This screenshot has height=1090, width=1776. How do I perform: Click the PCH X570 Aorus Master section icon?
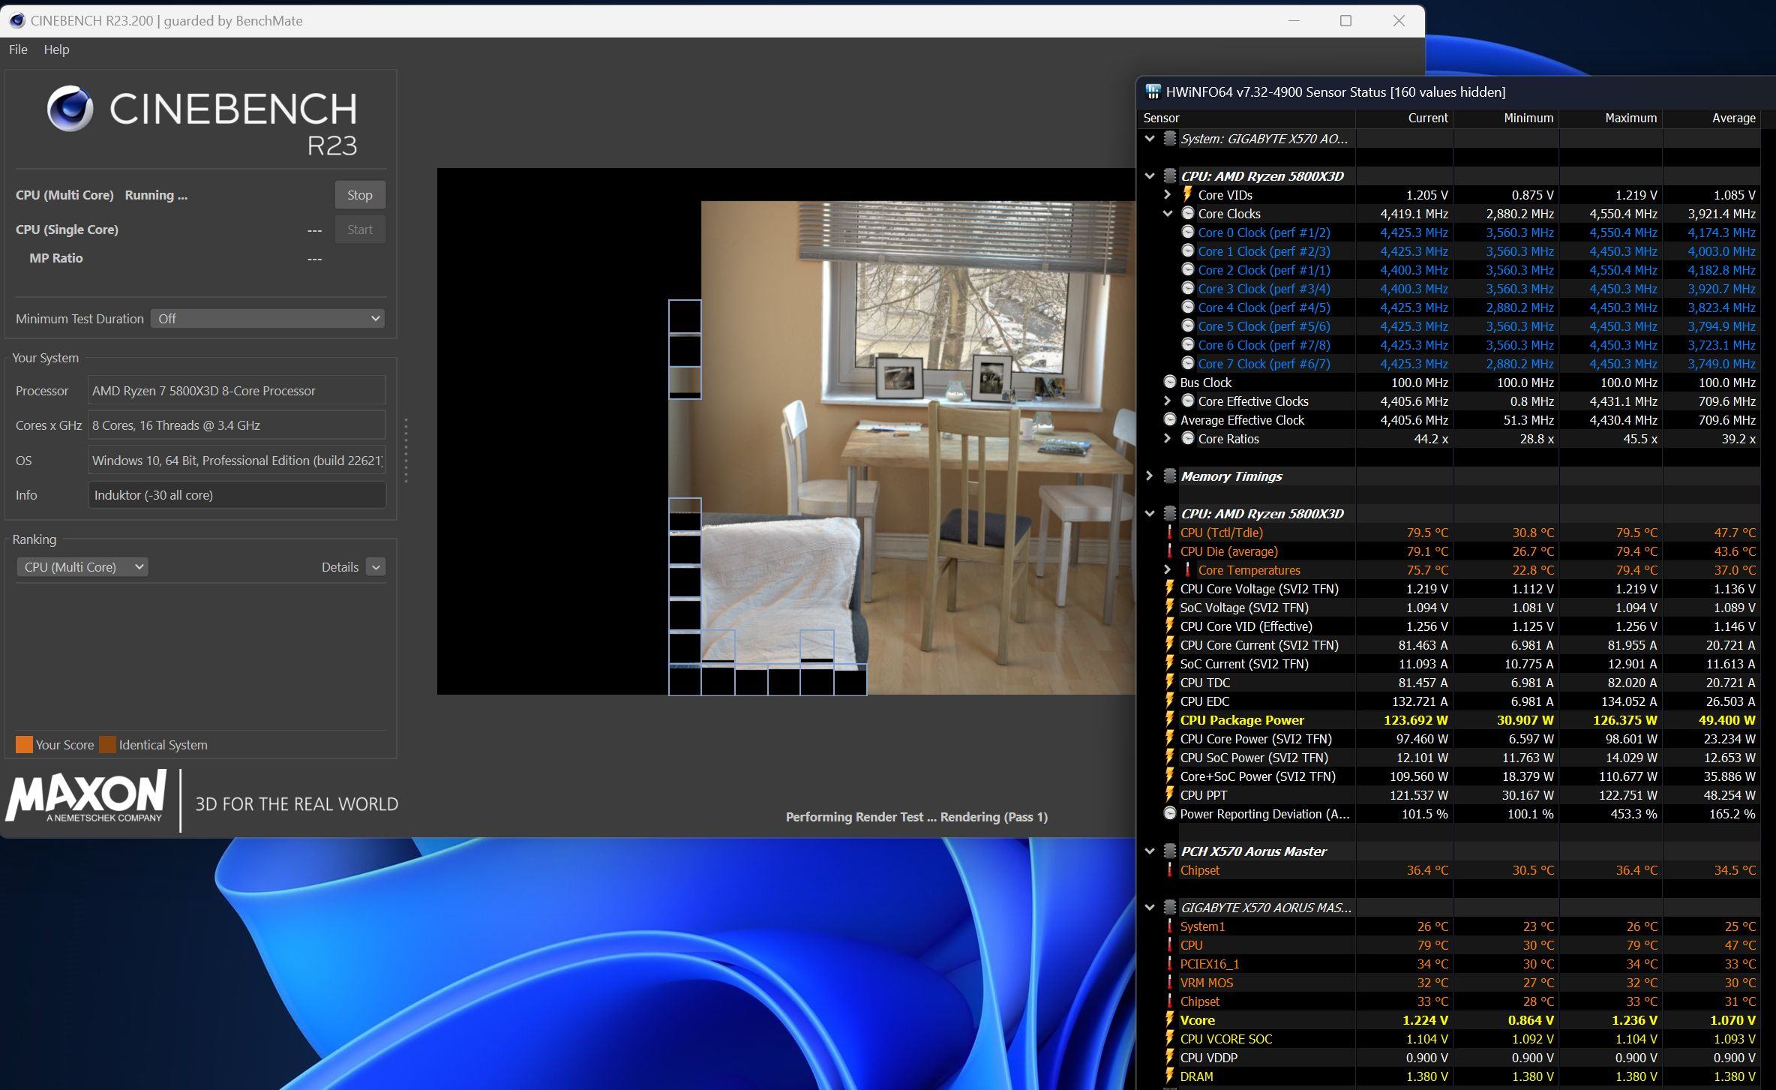[1168, 850]
